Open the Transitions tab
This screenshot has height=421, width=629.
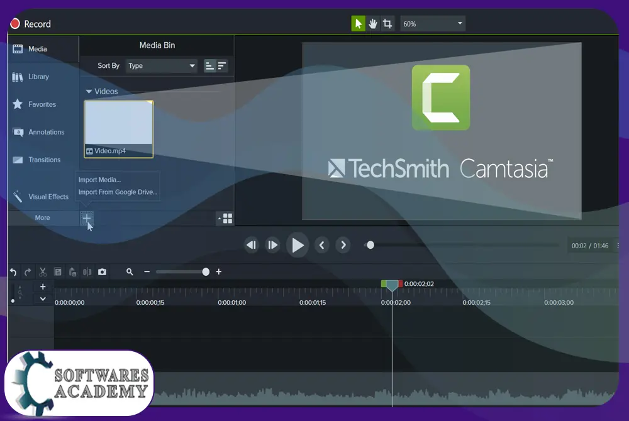(x=43, y=160)
